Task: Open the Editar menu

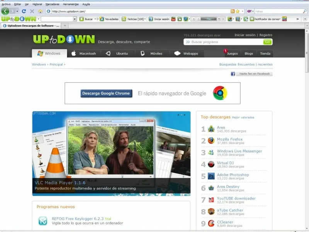Action: 17,4
